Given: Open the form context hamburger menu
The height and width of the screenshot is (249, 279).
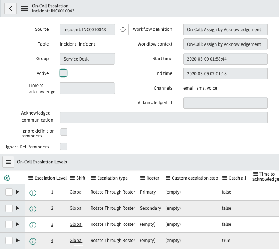Looking at the screenshot, I should (24, 8).
